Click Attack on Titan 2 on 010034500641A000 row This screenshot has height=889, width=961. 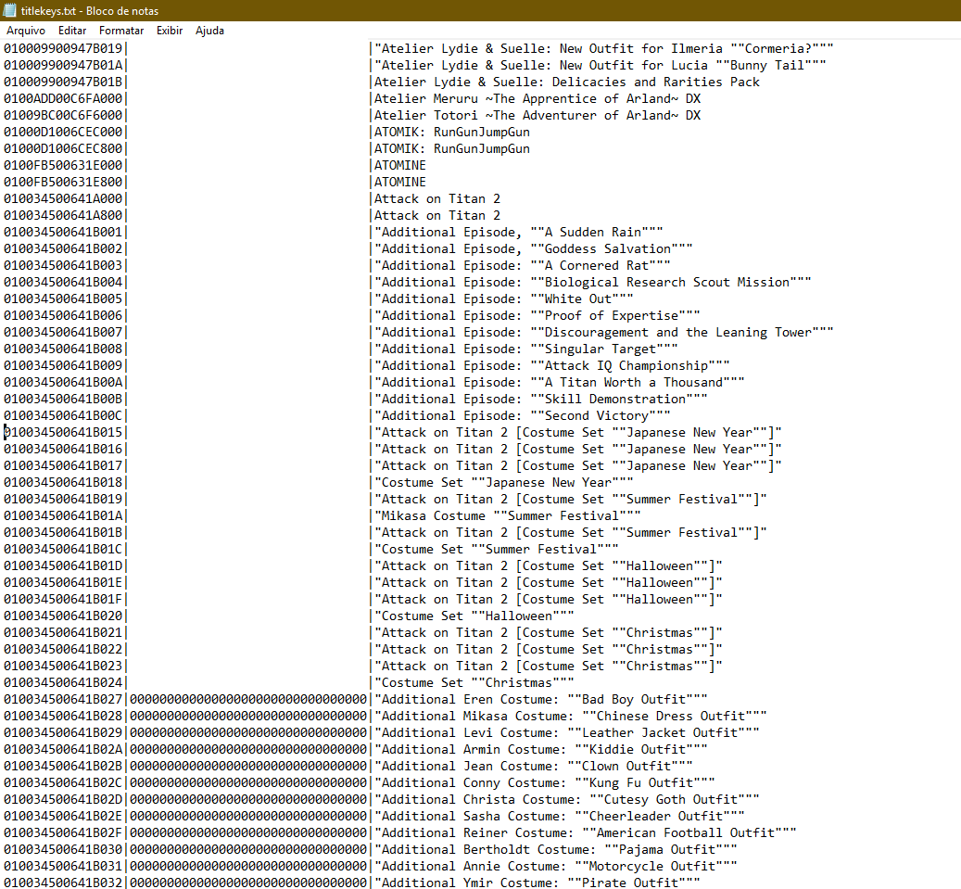437,198
